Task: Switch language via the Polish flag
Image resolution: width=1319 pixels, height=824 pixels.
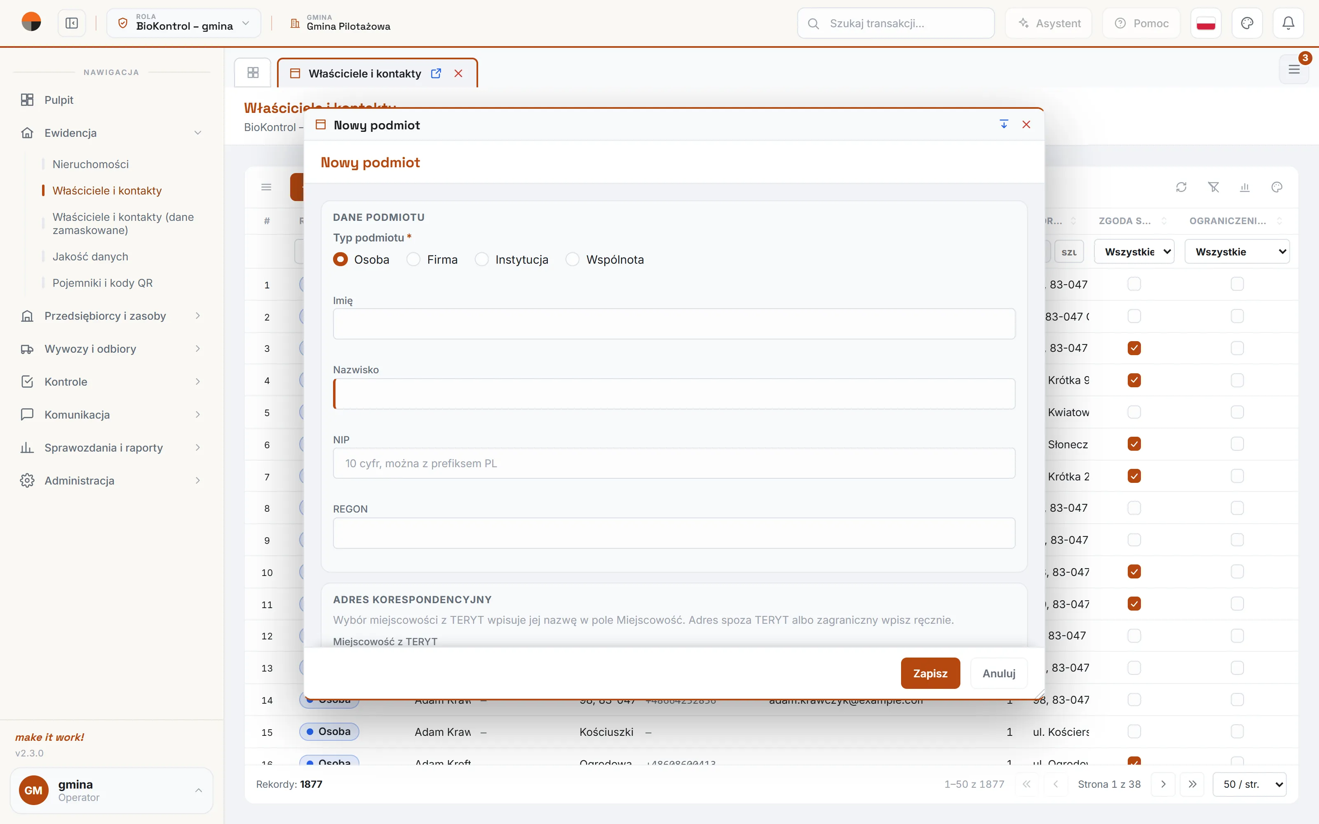Action: [1206, 23]
